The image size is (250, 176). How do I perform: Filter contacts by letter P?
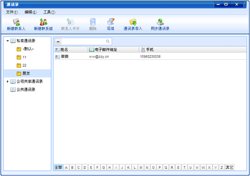click(160, 167)
